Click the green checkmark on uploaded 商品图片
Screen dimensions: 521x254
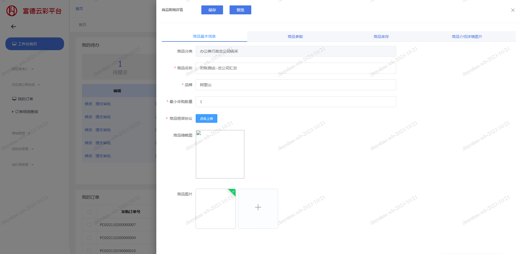tap(233, 192)
